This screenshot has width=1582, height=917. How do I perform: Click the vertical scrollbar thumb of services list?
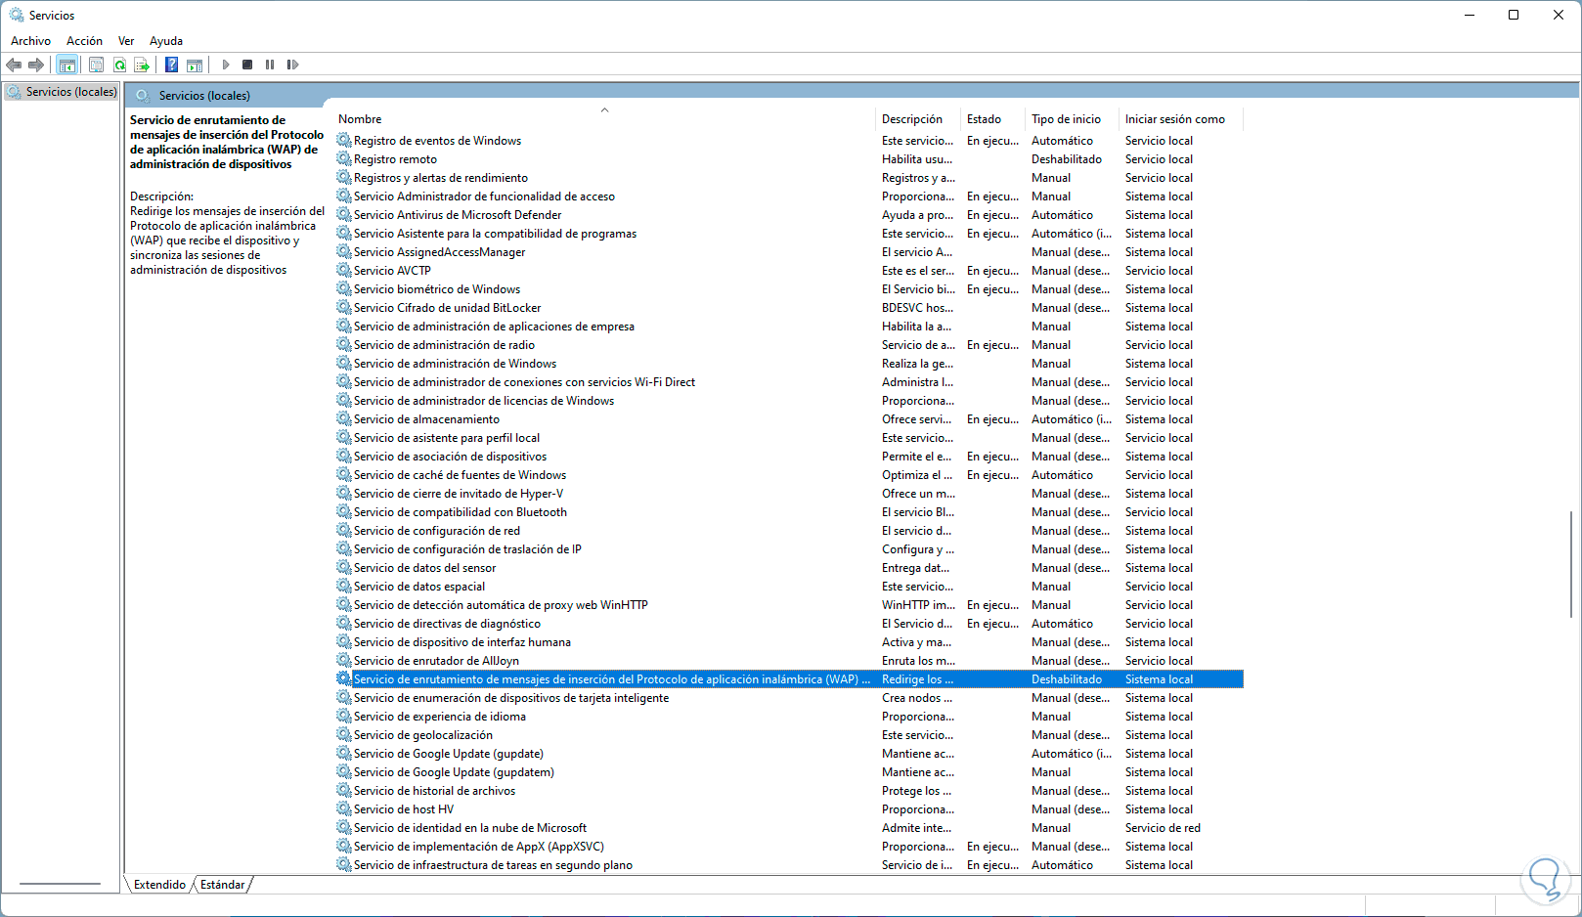[x=1571, y=563]
